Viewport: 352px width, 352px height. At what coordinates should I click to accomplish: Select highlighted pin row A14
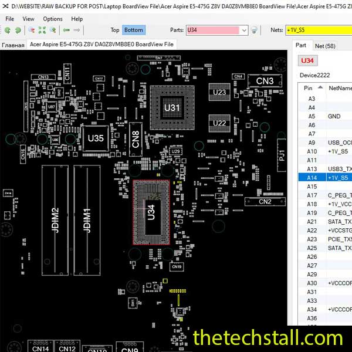[x=325, y=178]
